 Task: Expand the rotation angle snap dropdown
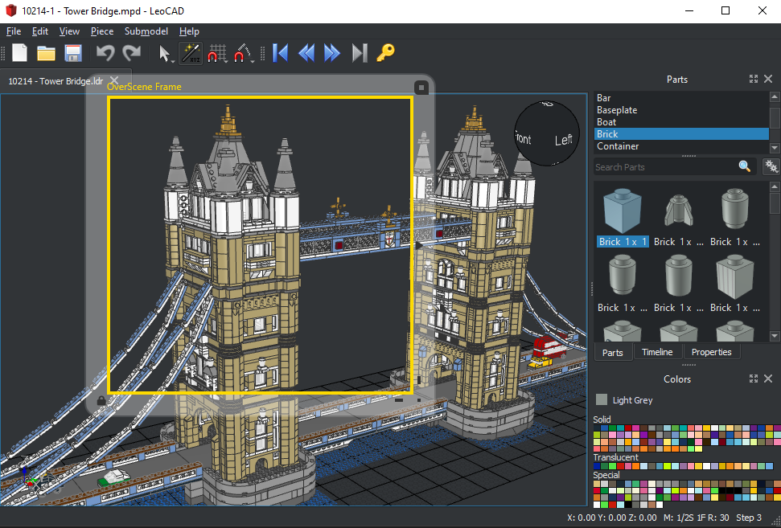click(253, 59)
